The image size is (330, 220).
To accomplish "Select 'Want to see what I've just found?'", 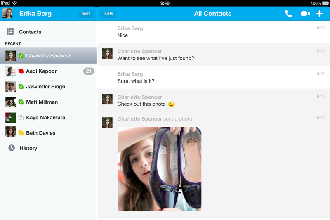I will [156, 58].
